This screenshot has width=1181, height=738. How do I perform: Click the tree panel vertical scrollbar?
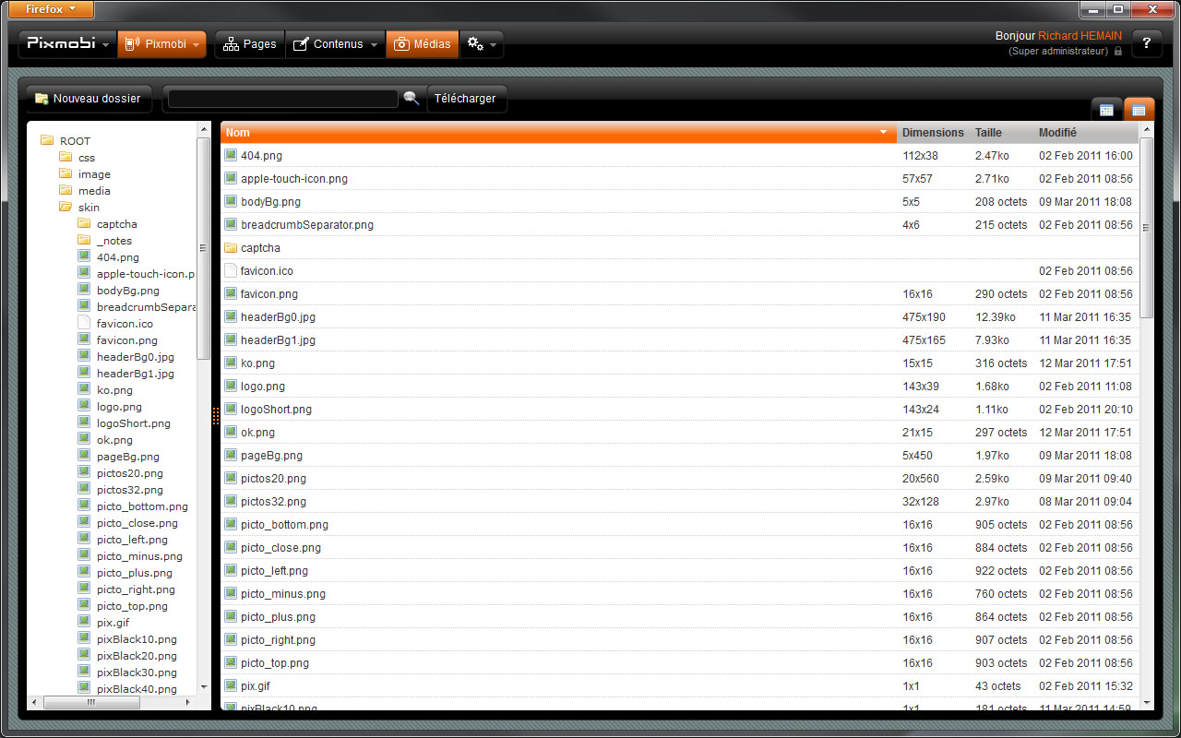pos(203,248)
